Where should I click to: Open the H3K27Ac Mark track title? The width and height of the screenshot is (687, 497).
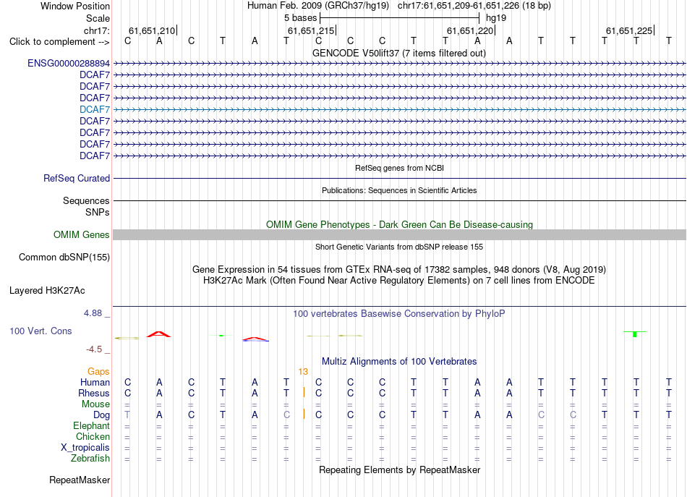pyautogui.click(x=399, y=281)
